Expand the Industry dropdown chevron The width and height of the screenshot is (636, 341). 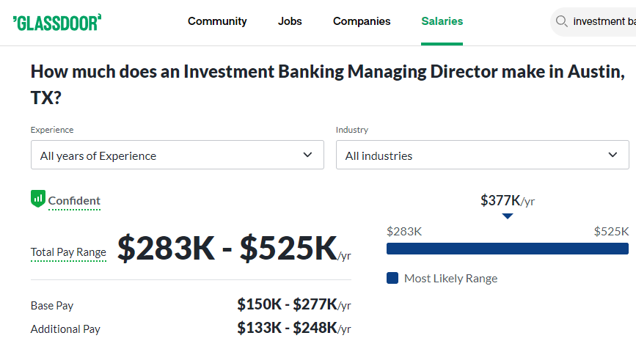tap(613, 155)
